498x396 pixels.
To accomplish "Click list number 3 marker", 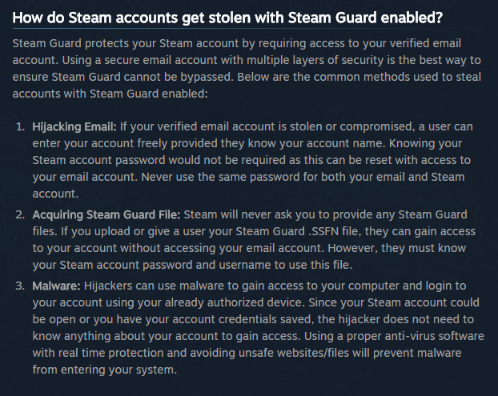I will (20, 286).
